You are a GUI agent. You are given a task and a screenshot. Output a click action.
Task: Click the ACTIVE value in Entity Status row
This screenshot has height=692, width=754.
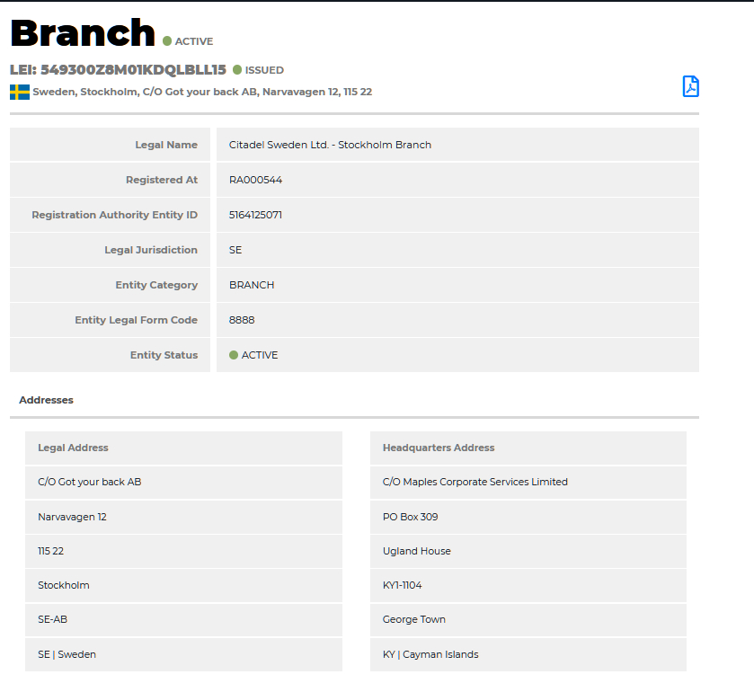pyautogui.click(x=259, y=355)
